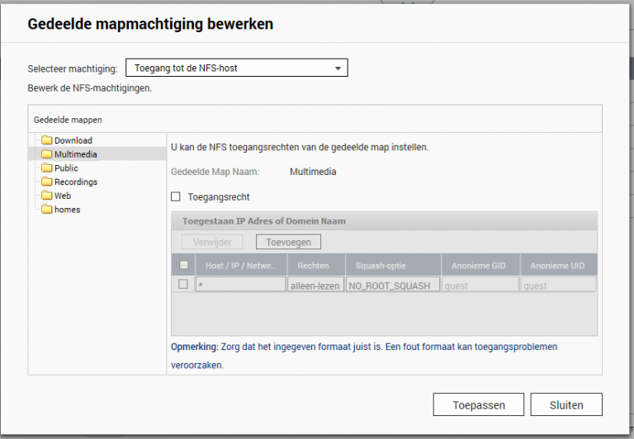Screen dimensions: 634x439
Task: Click the Public folder icon
Action: (x=47, y=168)
